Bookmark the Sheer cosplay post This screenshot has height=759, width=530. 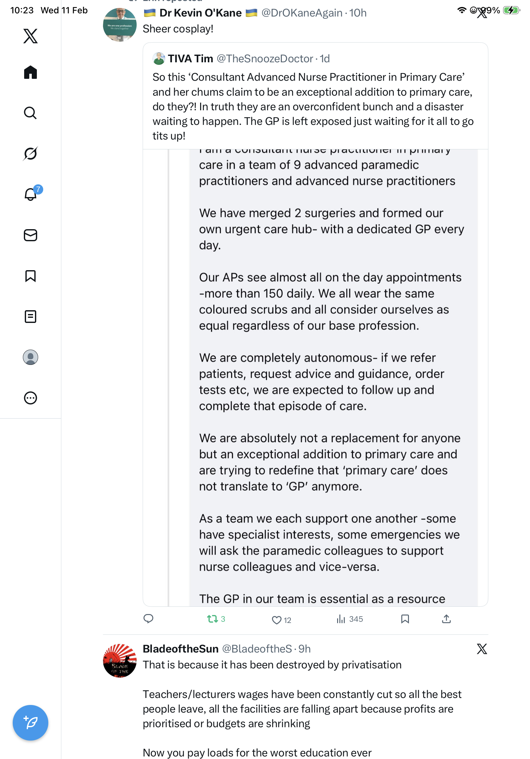(x=405, y=619)
